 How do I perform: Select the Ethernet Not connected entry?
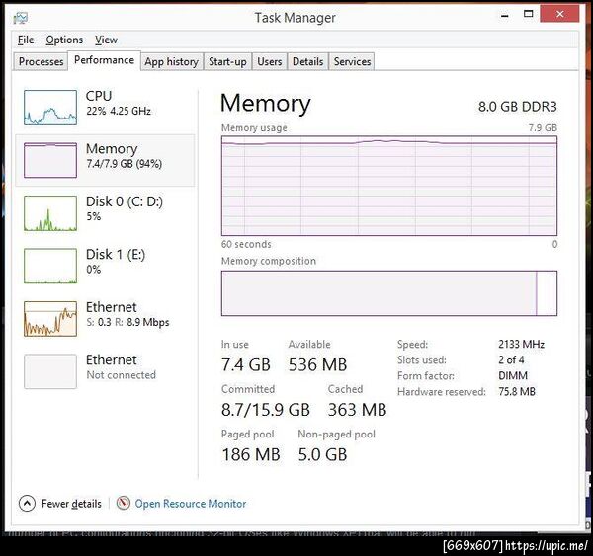point(50,370)
